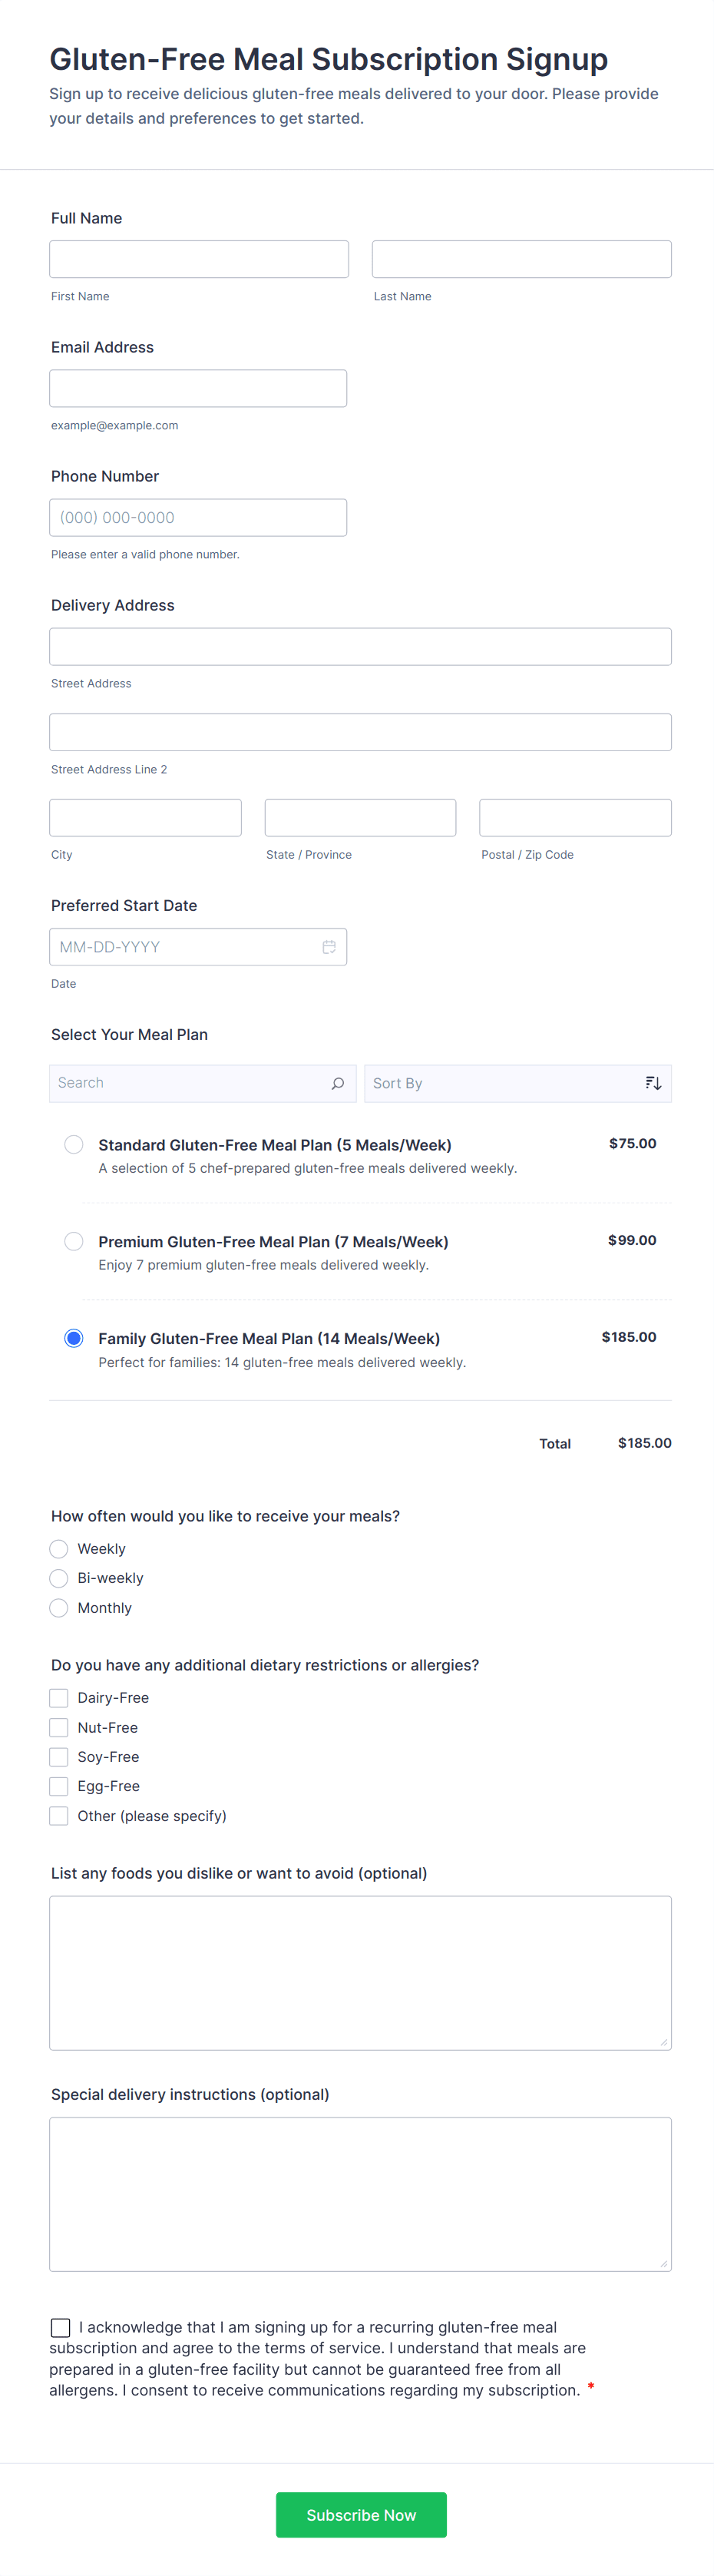Focus the Email Address field
Image resolution: width=714 pixels, height=2576 pixels.
point(198,388)
